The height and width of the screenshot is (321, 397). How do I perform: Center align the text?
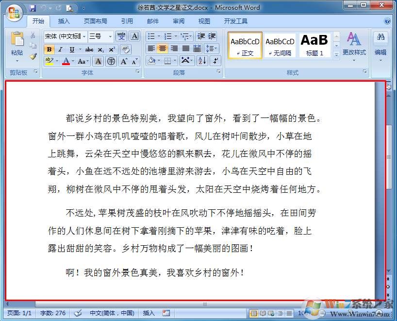point(163,49)
